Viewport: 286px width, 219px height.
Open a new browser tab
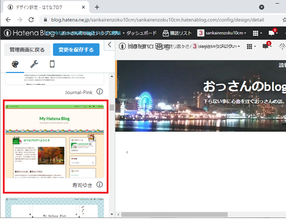(97, 7)
